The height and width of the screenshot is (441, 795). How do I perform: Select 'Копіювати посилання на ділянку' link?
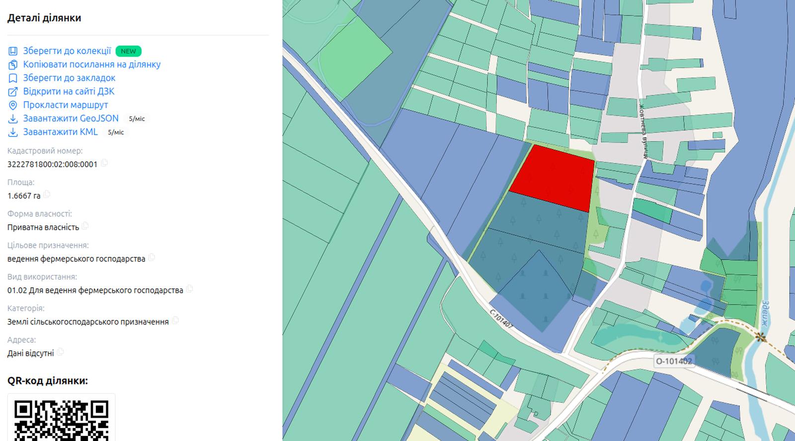pos(92,64)
